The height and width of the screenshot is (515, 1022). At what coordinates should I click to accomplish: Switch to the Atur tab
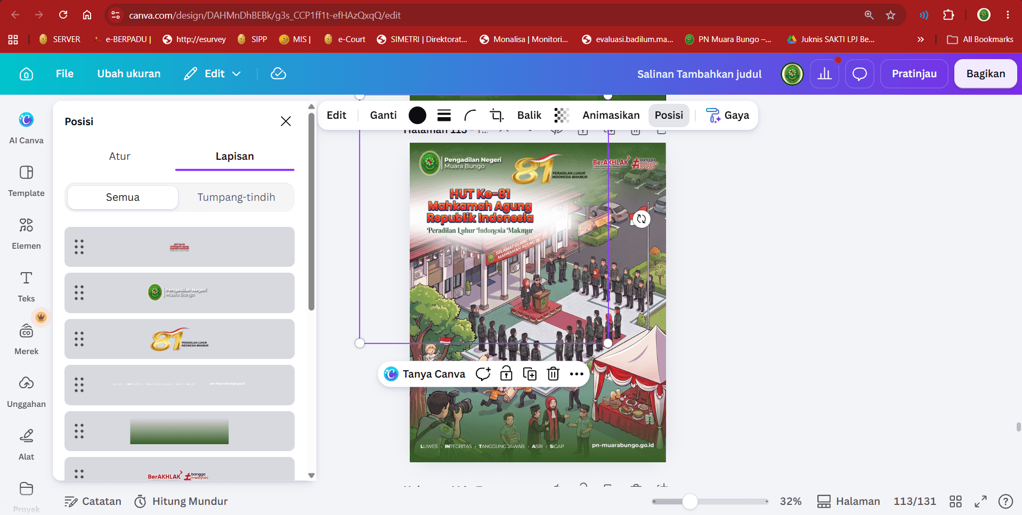(120, 157)
